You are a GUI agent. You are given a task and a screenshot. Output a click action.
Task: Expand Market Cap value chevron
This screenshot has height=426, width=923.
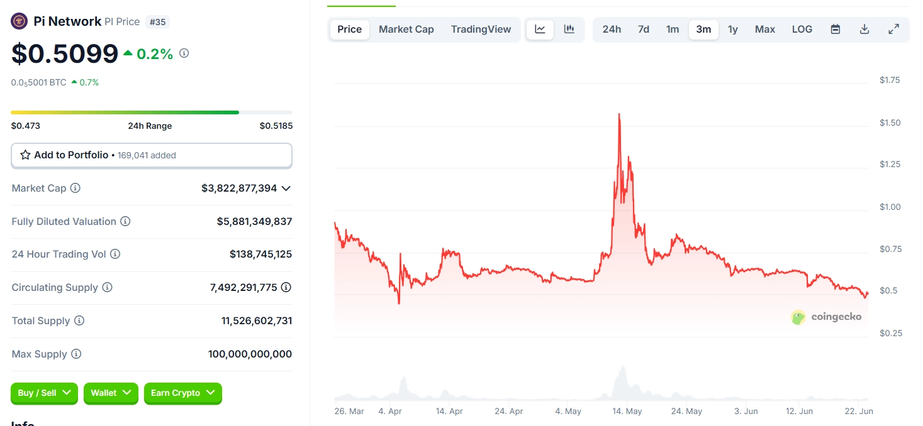click(x=286, y=188)
